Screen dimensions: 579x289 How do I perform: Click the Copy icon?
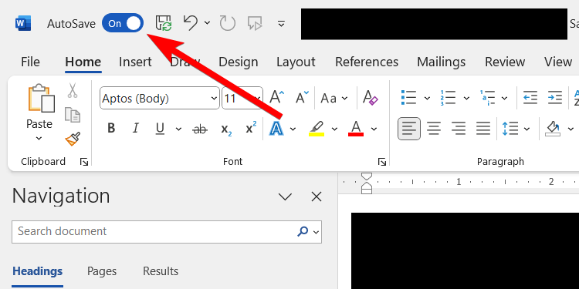tap(73, 115)
